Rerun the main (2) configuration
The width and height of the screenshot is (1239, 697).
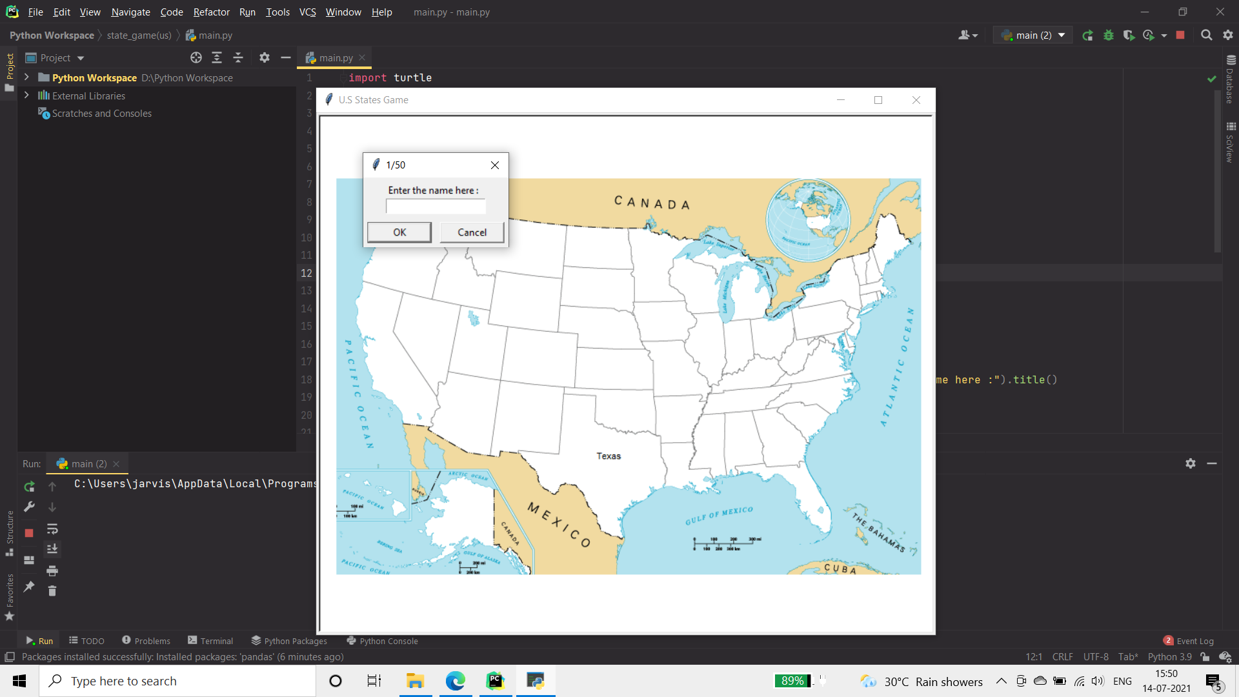tap(1088, 35)
